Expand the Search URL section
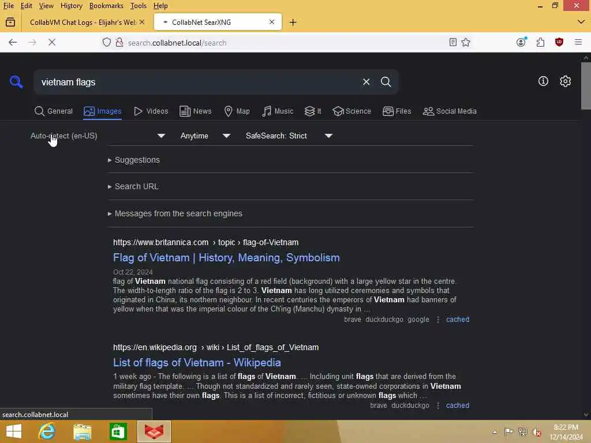591x443 pixels. pyautogui.click(x=133, y=186)
